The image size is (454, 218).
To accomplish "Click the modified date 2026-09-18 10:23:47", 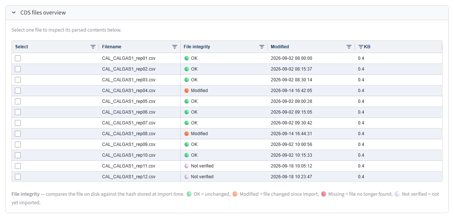I will coord(292,177).
